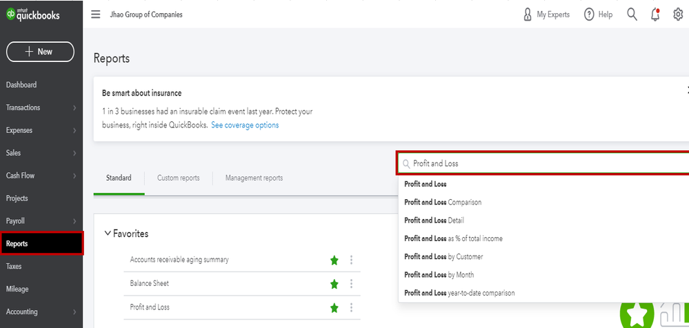The image size is (689, 328).
Task: Expand the Accounting sidebar menu
Action: (x=41, y=311)
